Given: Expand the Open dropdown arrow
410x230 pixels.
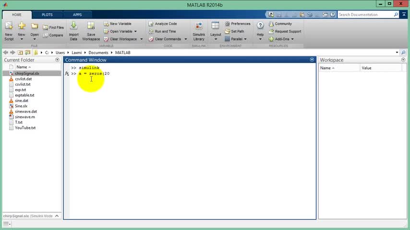Looking at the screenshot, I should pos(34,39).
